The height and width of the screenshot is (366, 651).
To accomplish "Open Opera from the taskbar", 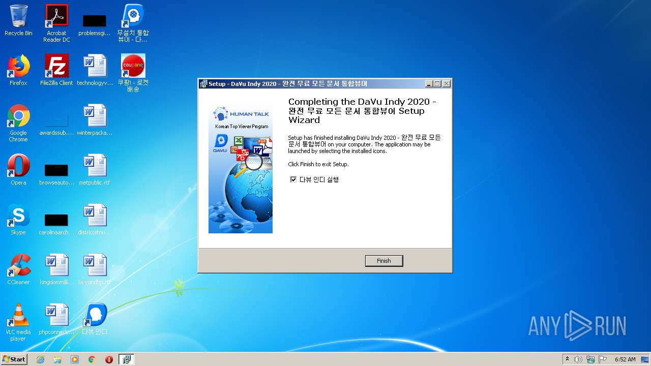I will [109, 359].
